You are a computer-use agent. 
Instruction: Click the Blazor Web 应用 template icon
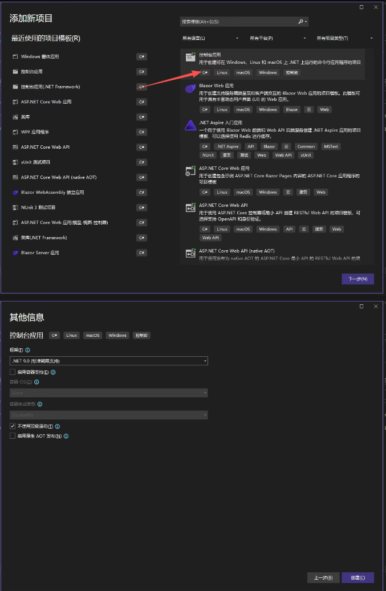pos(190,88)
